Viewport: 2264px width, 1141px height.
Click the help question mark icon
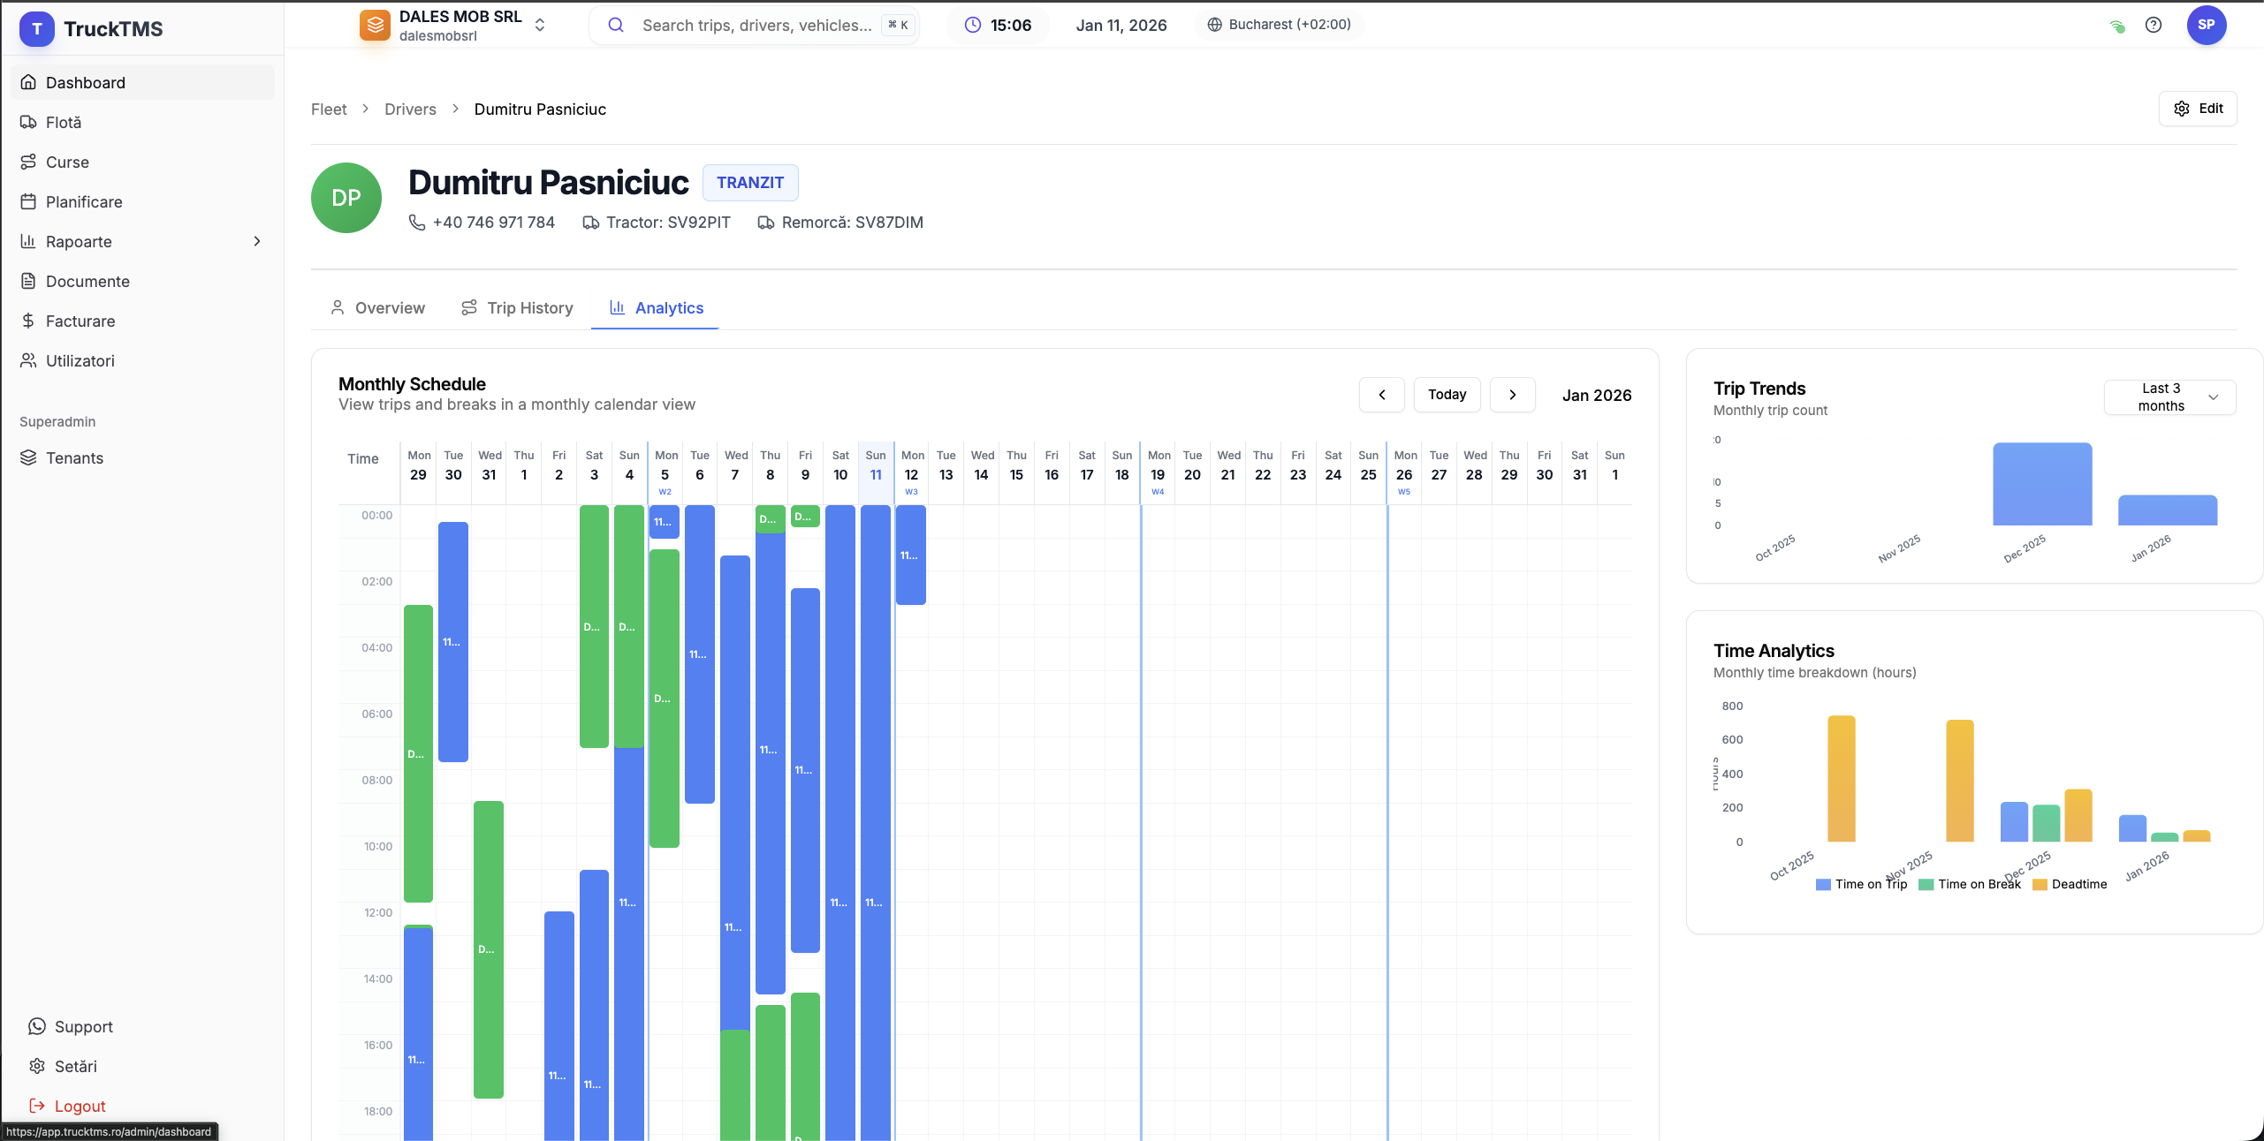click(2153, 25)
